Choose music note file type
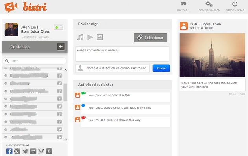248x156 pixels. coord(80,37)
